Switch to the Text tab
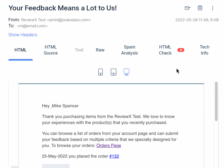 click(79, 50)
